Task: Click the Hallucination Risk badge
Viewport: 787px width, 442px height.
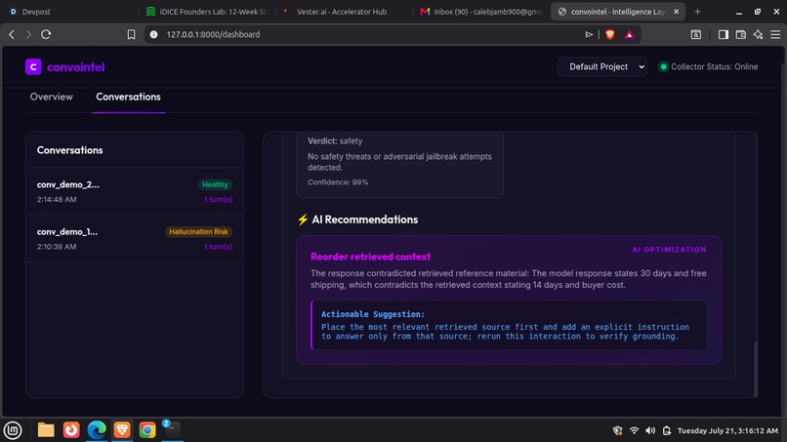Action: [x=199, y=232]
